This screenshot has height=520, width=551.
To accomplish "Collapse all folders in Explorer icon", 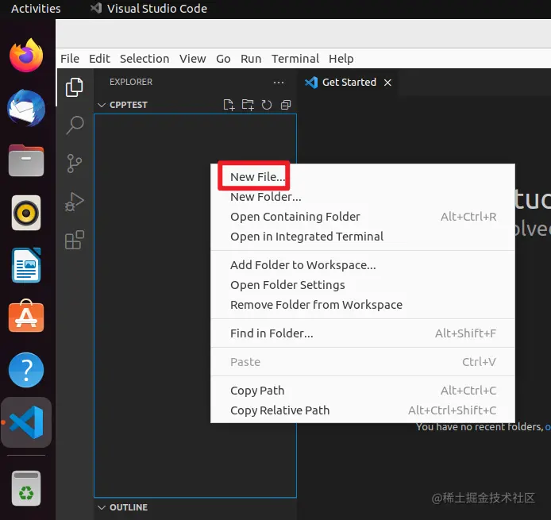I will coord(286,105).
